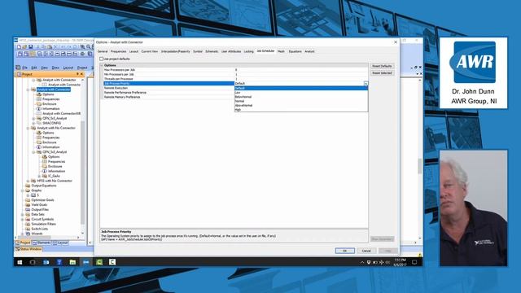This screenshot has width=521, height=293.
Task: Click the Reset Defaults button
Action: [382, 66]
